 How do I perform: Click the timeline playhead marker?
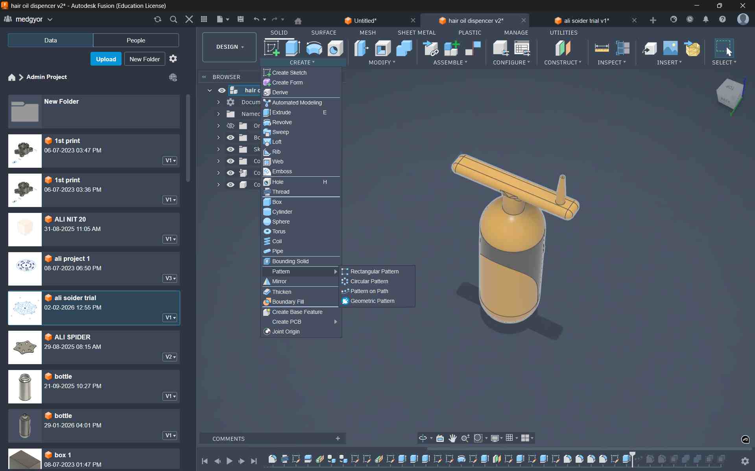coord(632,456)
